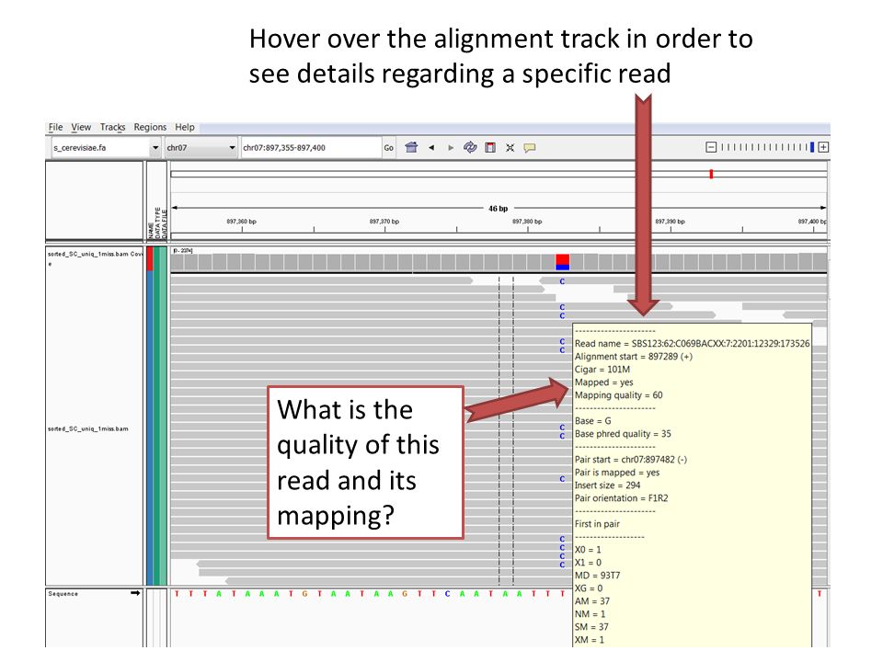
Task: Click the coverage range label at track top
Action: coord(182,250)
